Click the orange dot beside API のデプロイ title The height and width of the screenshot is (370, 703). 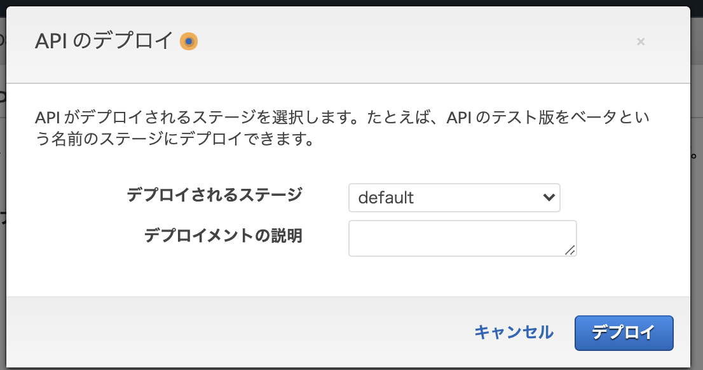[189, 41]
